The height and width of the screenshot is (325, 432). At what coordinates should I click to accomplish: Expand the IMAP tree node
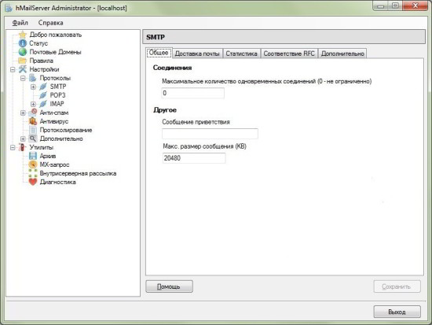[x=33, y=104]
